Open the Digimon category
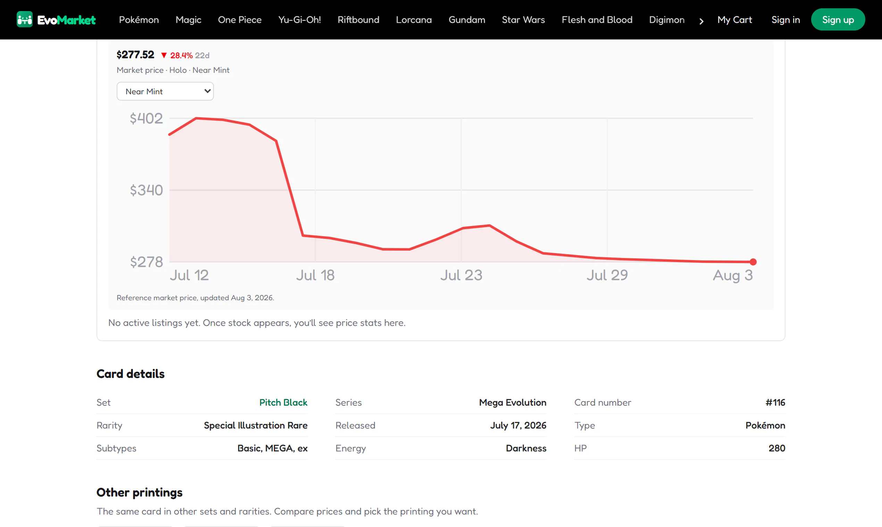Image resolution: width=882 pixels, height=527 pixels. (x=667, y=19)
